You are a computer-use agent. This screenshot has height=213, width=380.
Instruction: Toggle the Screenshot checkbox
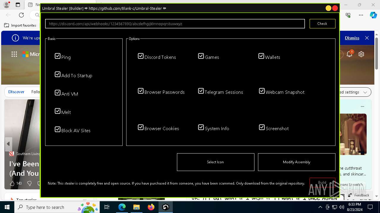[x=262, y=127]
